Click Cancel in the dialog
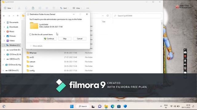This screenshot has width=197, height=110. pyautogui.click(x=80, y=39)
